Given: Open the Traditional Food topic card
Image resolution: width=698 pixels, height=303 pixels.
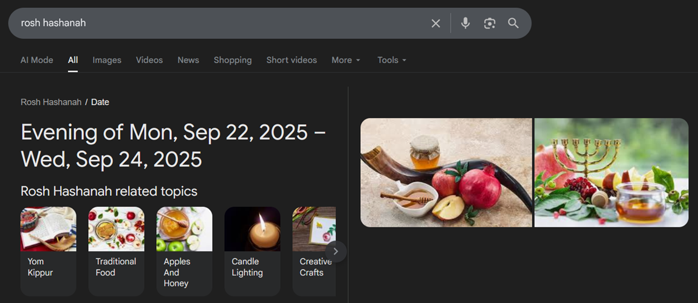Looking at the screenshot, I should (x=116, y=251).
